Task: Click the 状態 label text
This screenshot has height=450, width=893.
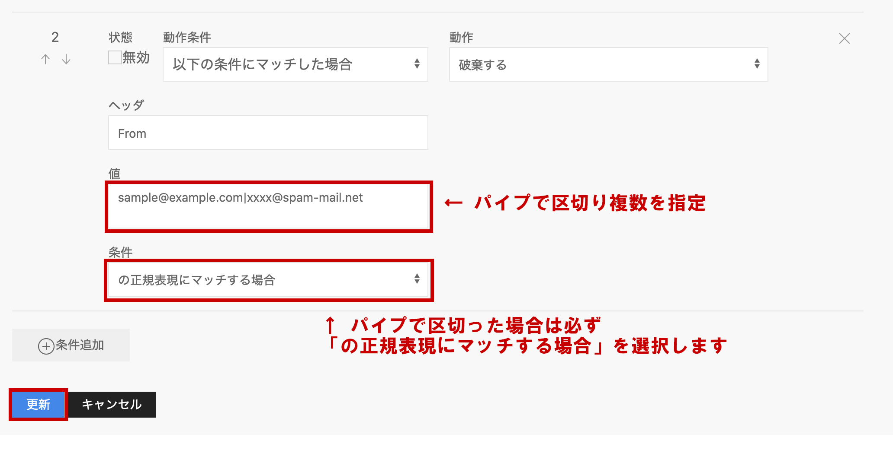Action: (120, 38)
